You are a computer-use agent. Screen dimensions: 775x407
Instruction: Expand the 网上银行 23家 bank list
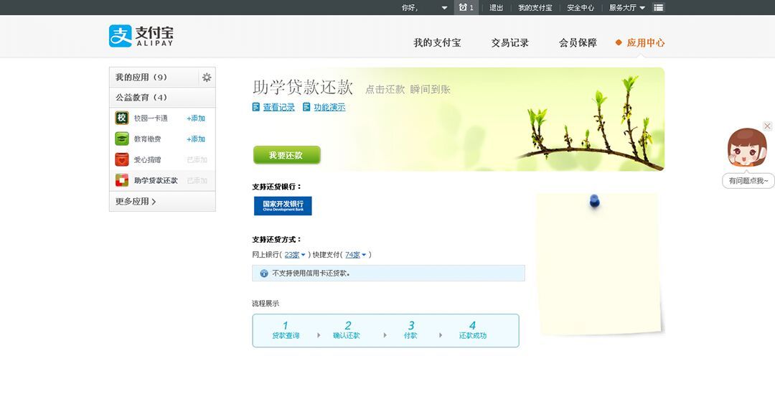tap(295, 255)
